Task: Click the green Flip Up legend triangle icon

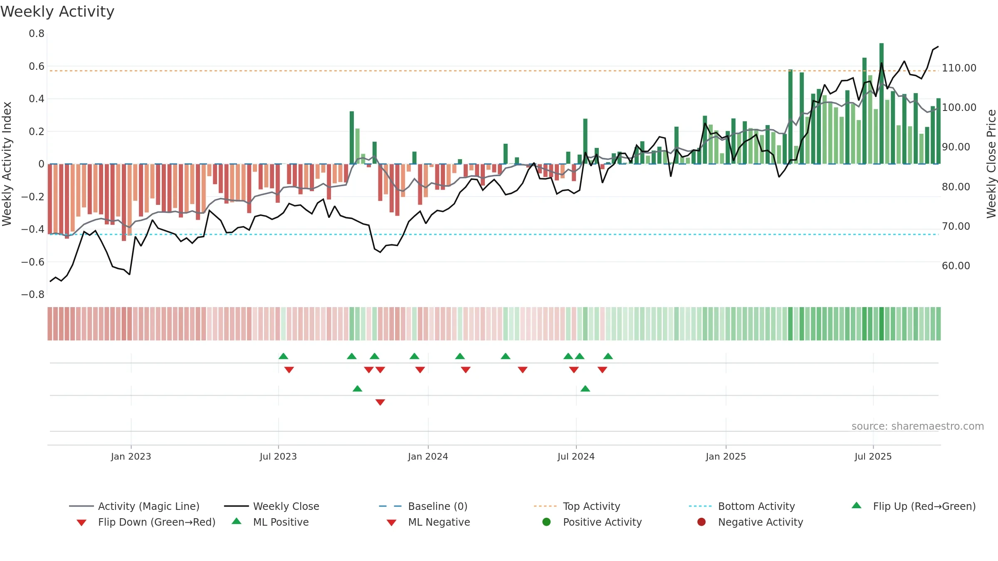Action: [857, 505]
